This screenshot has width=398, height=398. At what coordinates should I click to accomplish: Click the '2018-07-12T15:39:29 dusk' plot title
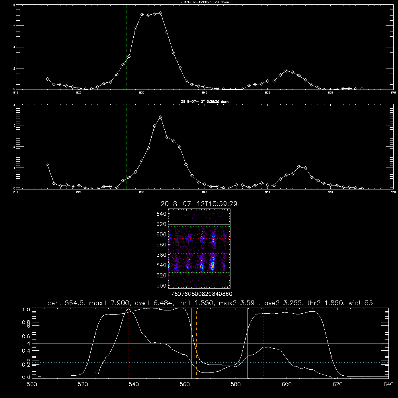pos(205,101)
